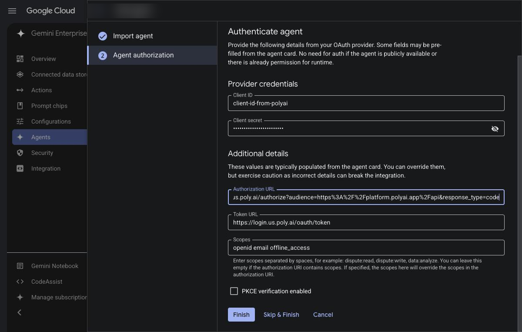Viewport: 522px width, 332px height.
Task: Click the Actions arrow icon
Action: [x=20, y=90]
